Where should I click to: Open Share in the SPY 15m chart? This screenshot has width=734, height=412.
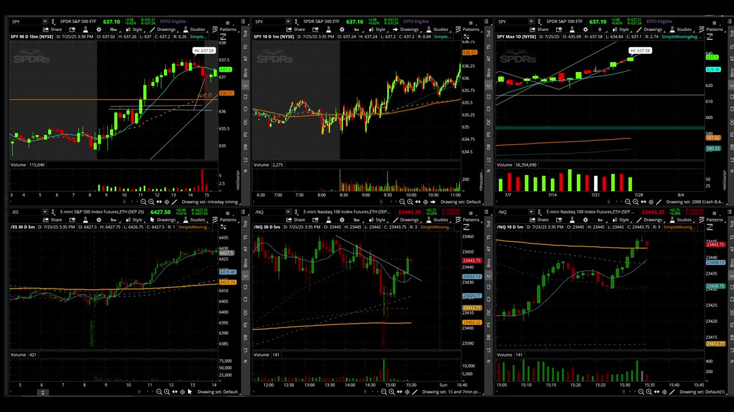pyautogui.click(x=53, y=29)
